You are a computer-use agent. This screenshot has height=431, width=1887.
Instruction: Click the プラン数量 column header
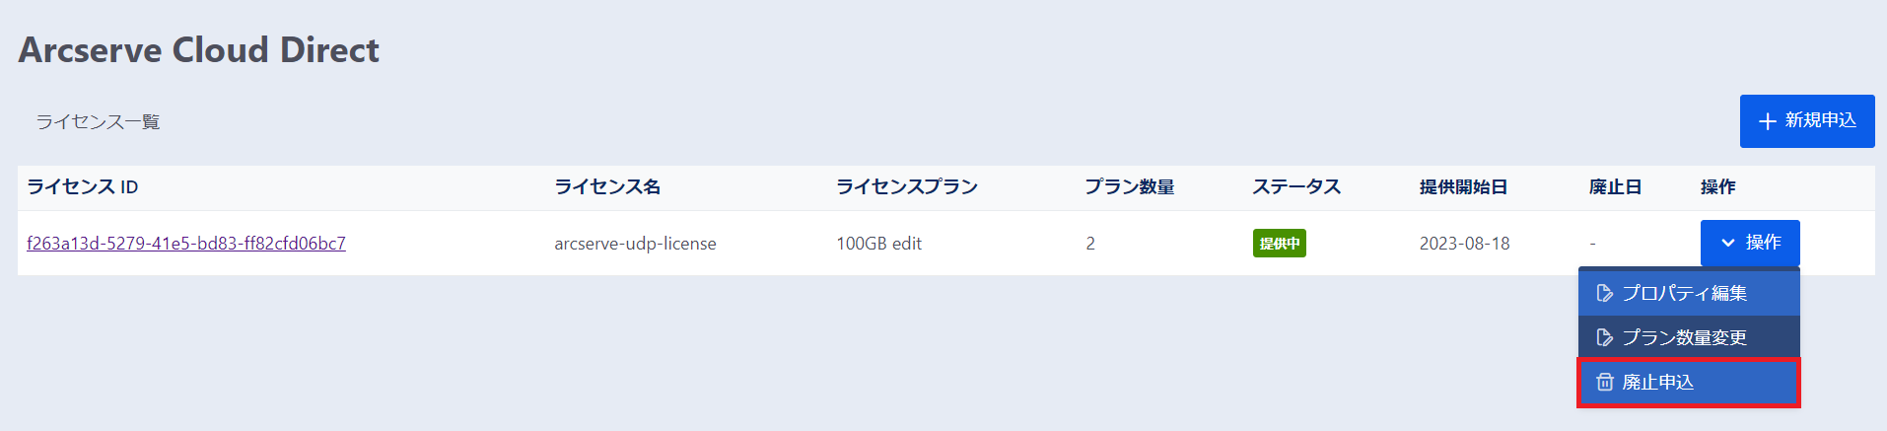click(x=1130, y=187)
